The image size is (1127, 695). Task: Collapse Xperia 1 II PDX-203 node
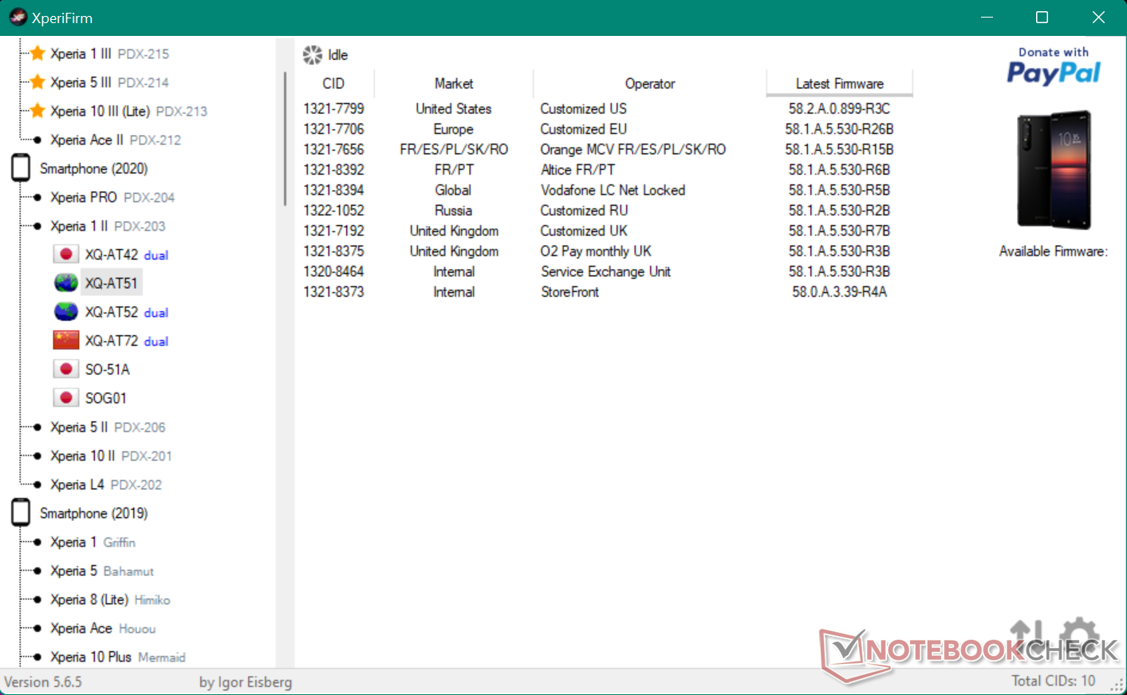108,226
